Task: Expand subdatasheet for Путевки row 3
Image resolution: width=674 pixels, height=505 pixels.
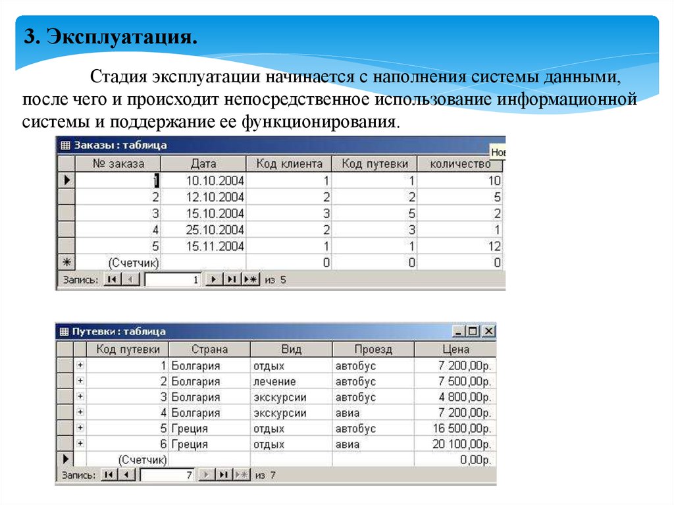Action: pos(80,397)
